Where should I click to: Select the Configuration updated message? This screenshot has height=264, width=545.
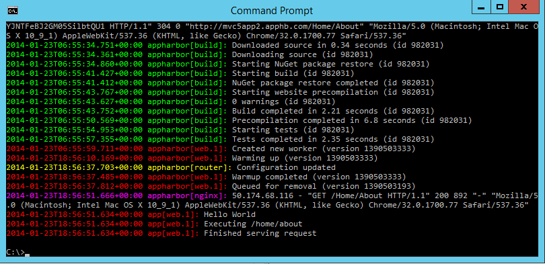286,167
